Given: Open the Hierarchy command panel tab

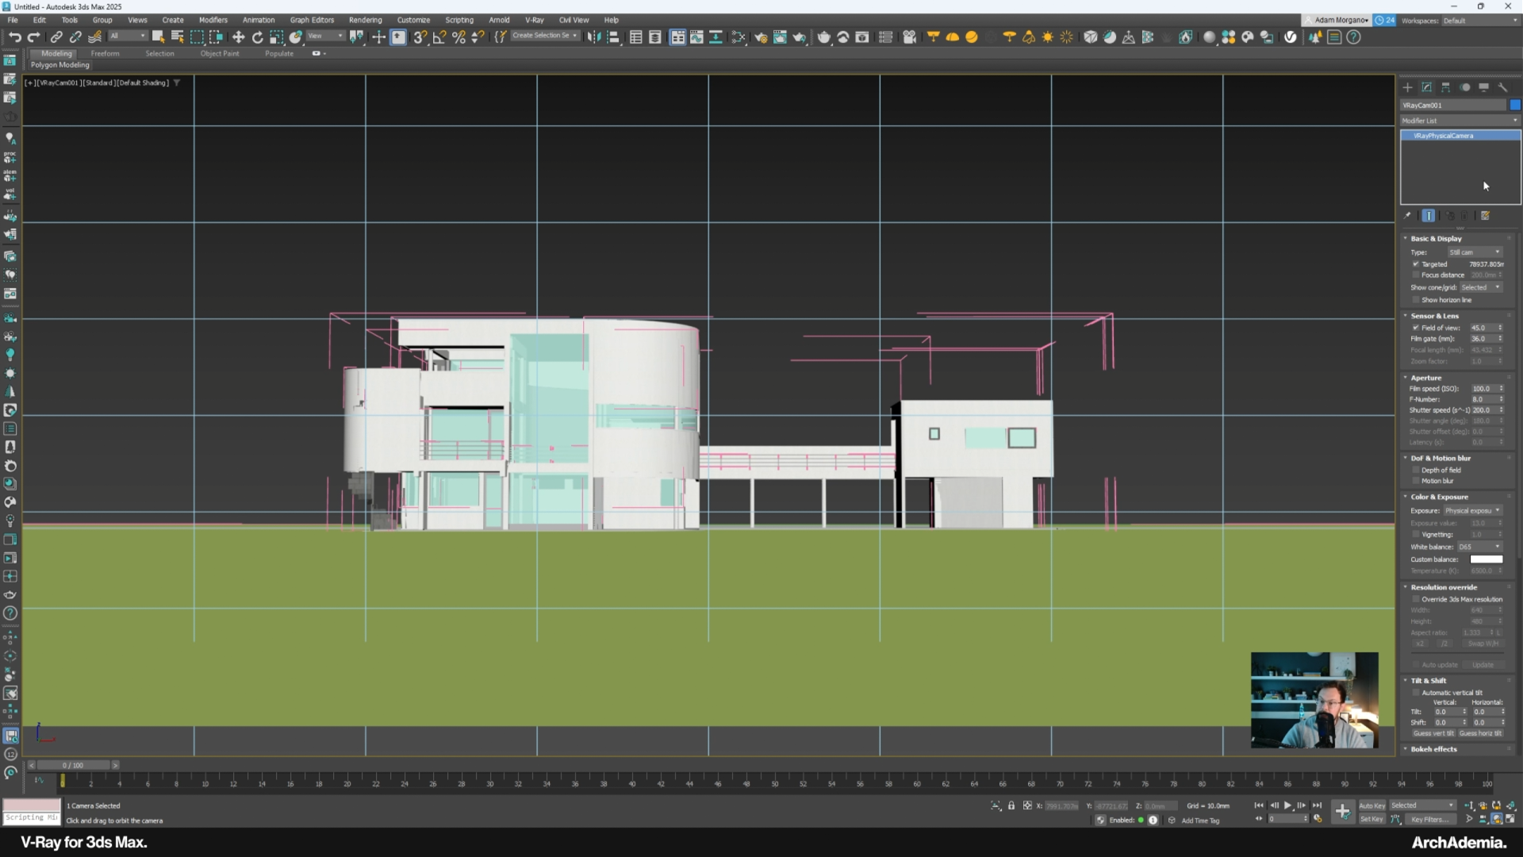Looking at the screenshot, I should click(x=1445, y=87).
